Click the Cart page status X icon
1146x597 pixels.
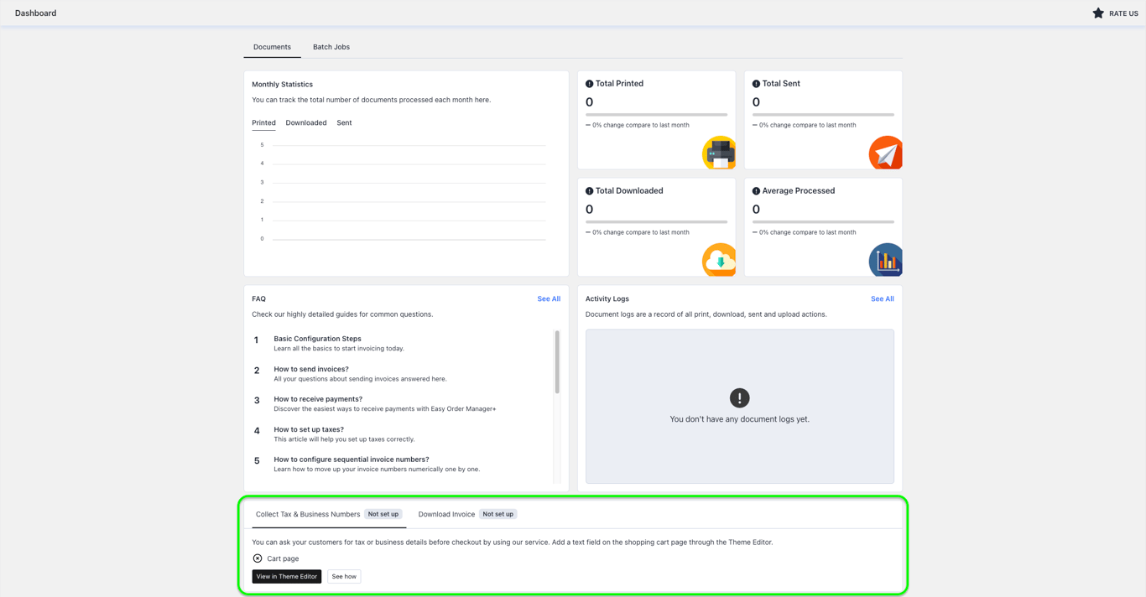(x=258, y=558)
